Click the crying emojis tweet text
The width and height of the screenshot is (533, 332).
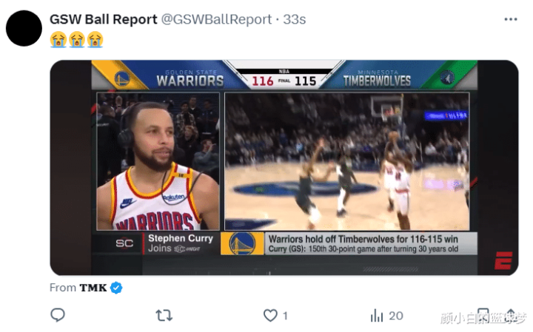pos(76,39)
